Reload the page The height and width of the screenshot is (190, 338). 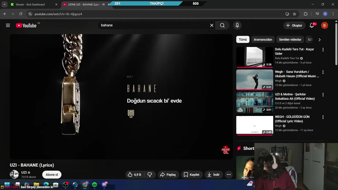click(x=21, y=14)
